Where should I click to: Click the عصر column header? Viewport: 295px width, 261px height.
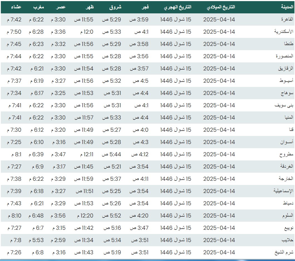[x=61, y=7]
